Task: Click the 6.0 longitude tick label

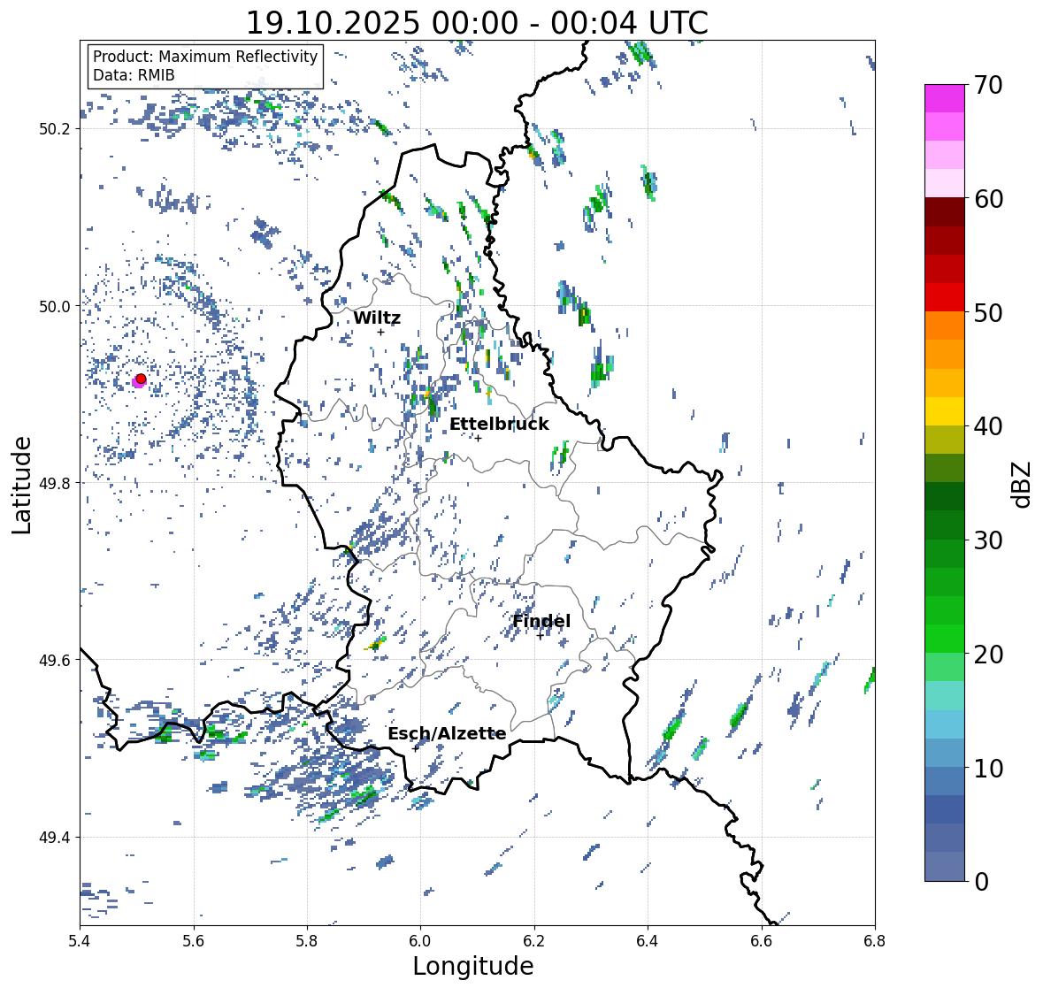Action: (x=420, y=941)
